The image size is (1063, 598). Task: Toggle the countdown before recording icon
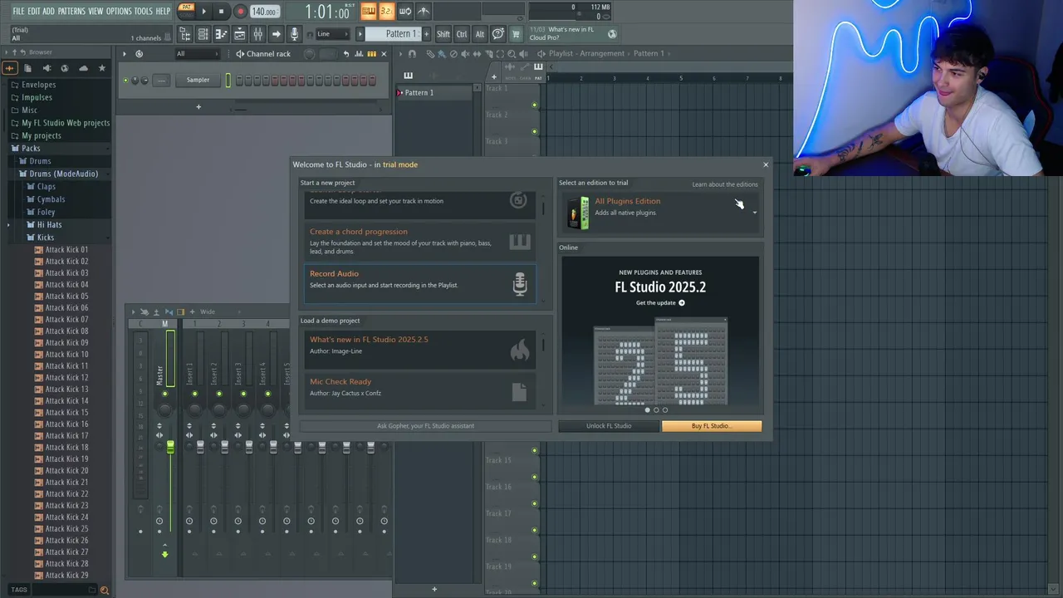387,12
